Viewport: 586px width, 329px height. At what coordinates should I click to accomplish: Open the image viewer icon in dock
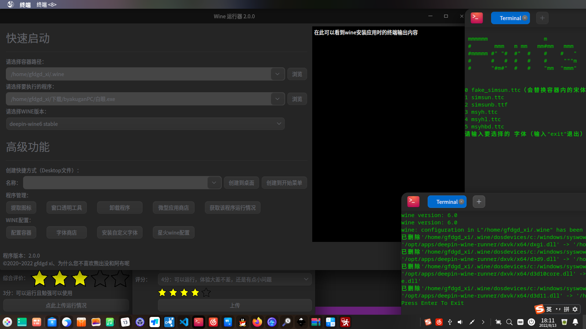click(96, 322)
